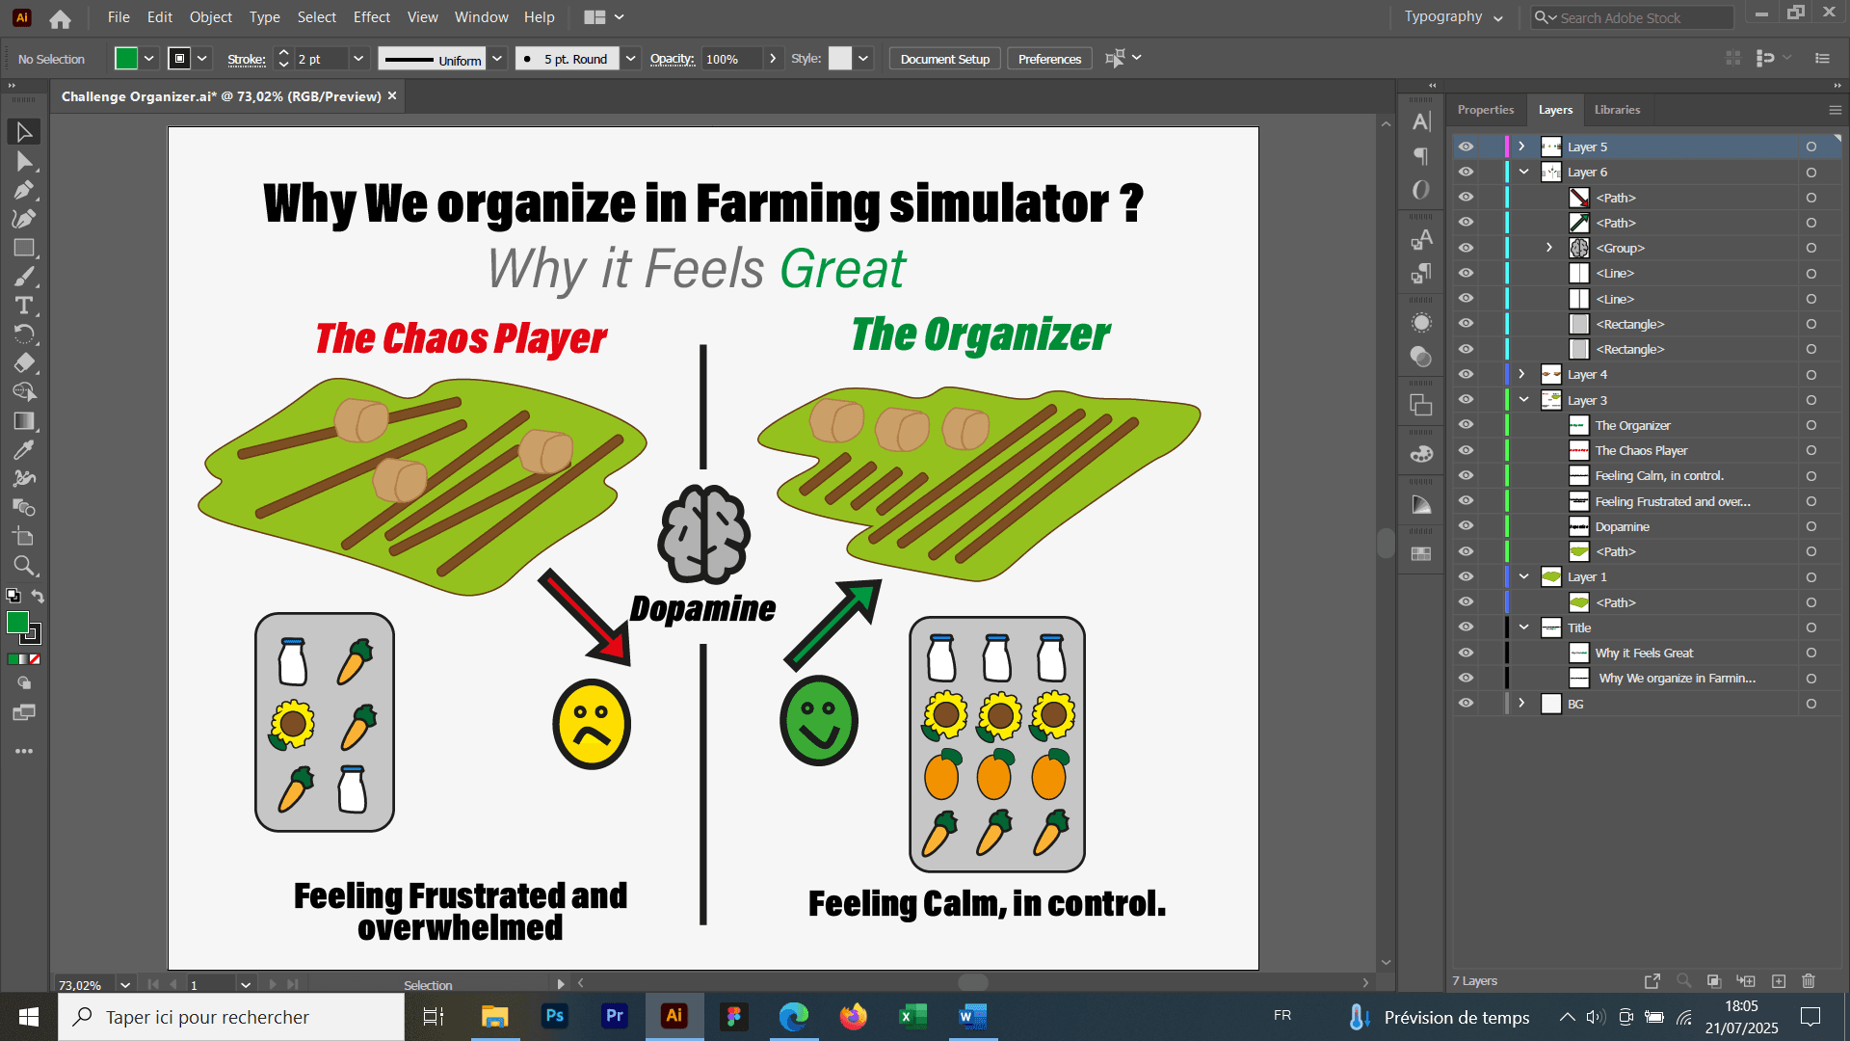Screen dimensions: 1850x1041
Task: Switch to the Properties tab
Action: [1485, 110]
